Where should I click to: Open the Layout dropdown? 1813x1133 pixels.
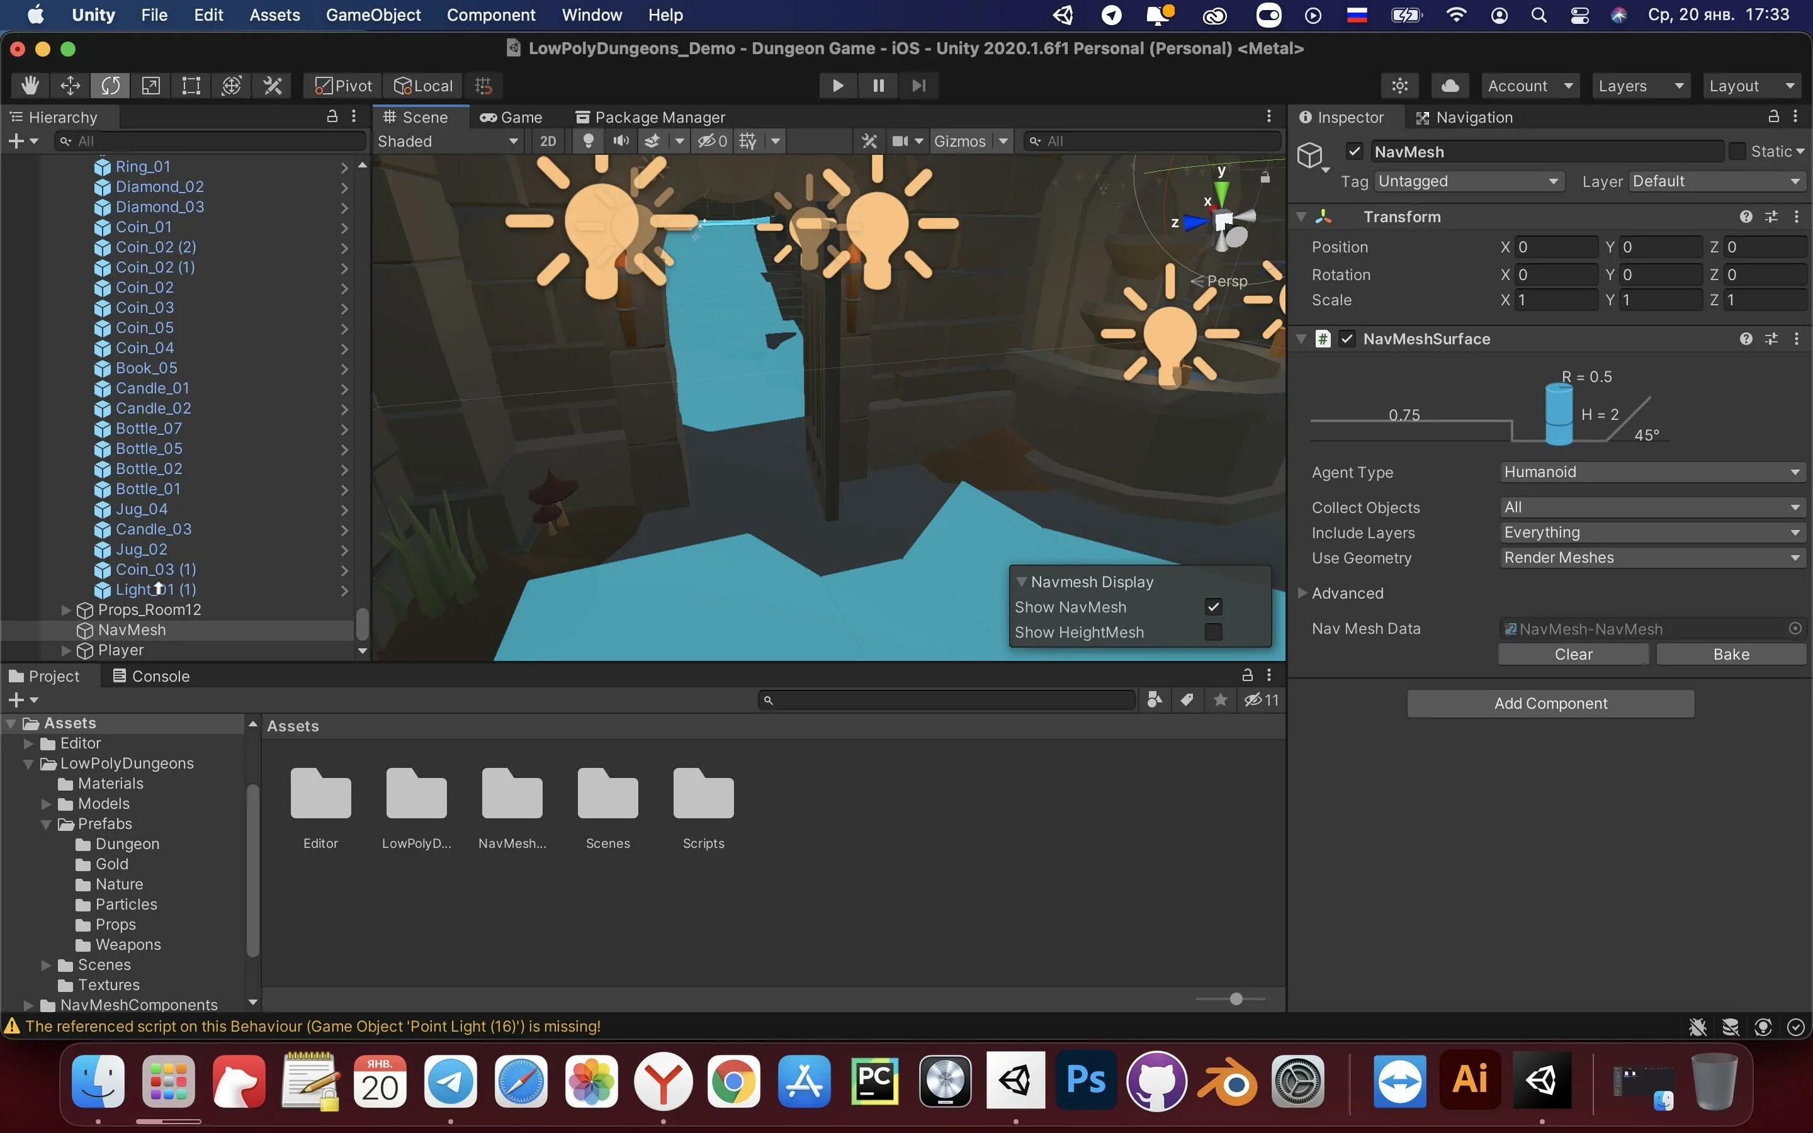[x=1753, y=86]
